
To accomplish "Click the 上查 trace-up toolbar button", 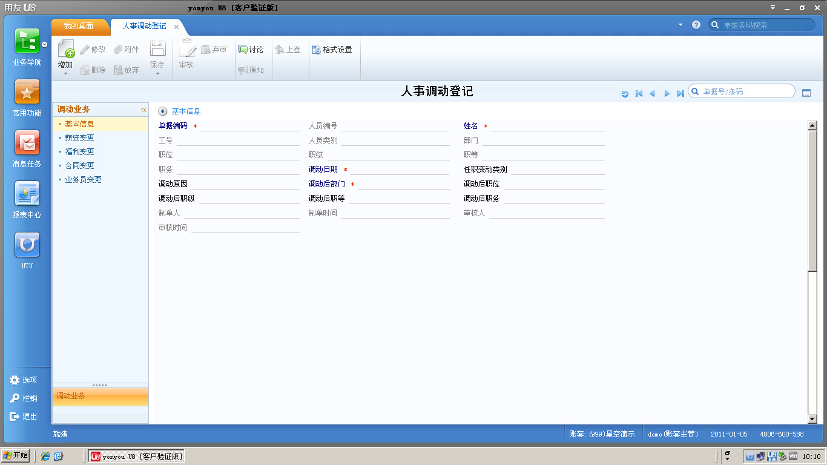I will point(288,50).
